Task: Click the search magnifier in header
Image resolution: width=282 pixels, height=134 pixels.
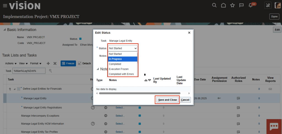Action: click(x=214, y=5)
